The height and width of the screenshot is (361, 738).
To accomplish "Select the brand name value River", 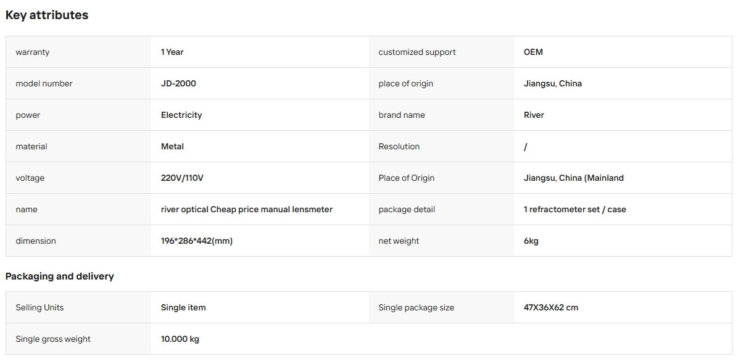I will pyautogui.click(x=534, y=115).
